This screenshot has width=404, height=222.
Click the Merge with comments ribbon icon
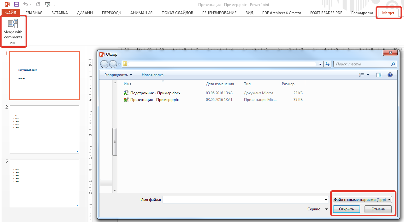(13, 24)
